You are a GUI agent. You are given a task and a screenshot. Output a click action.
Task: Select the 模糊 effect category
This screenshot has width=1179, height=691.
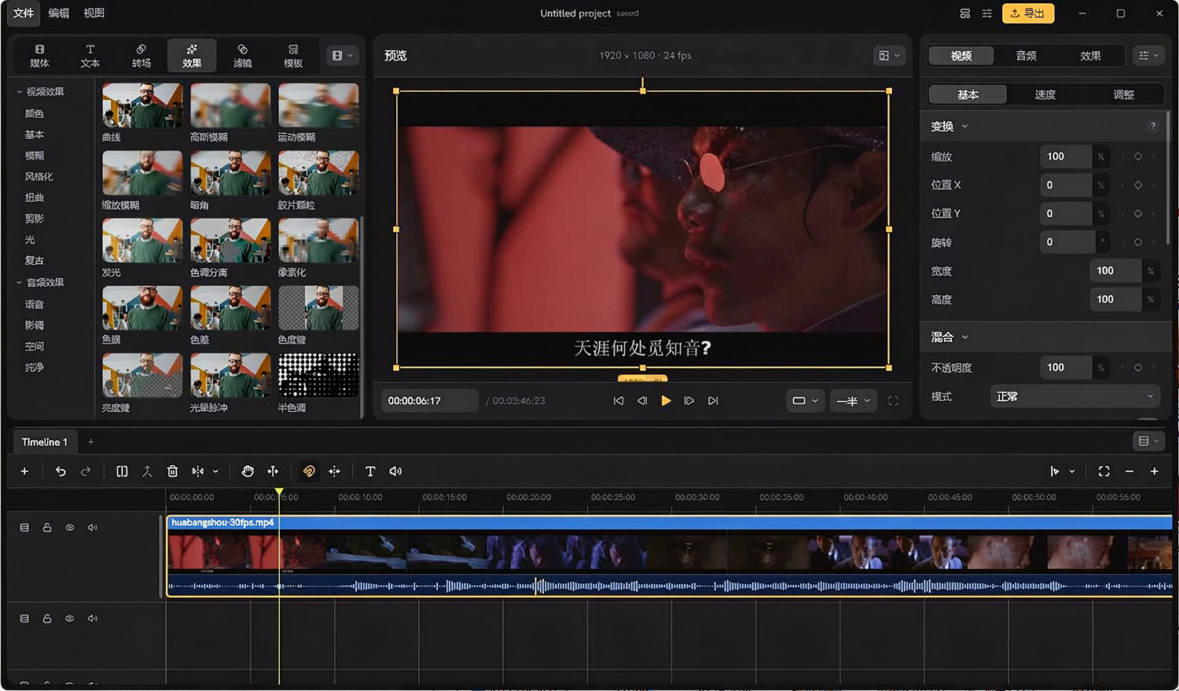35,156
